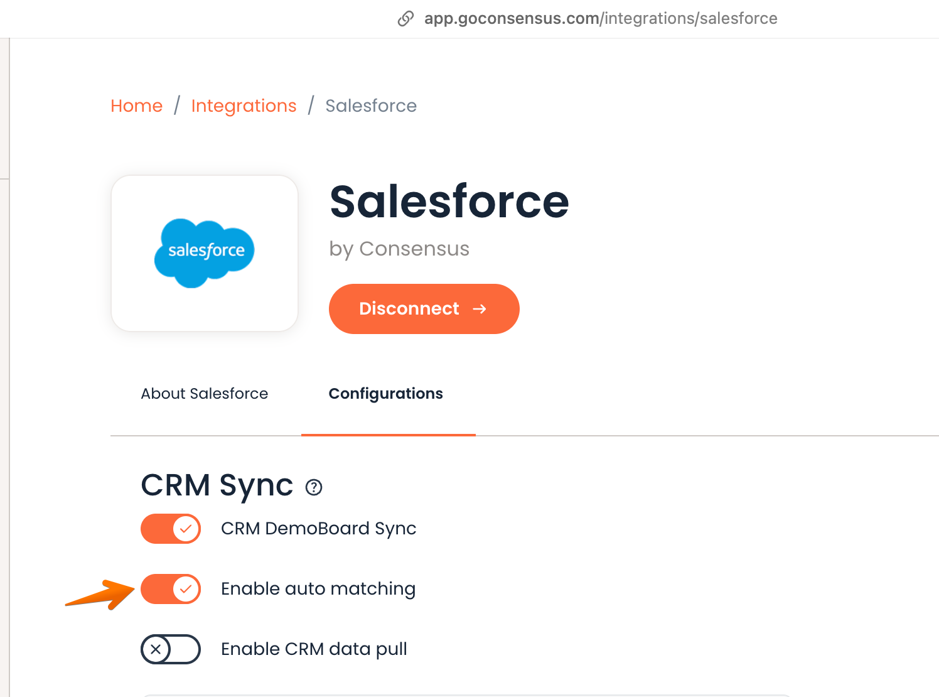Click the Salesforce breadcrumb text
939x697 pixels.
click(371, 105)
